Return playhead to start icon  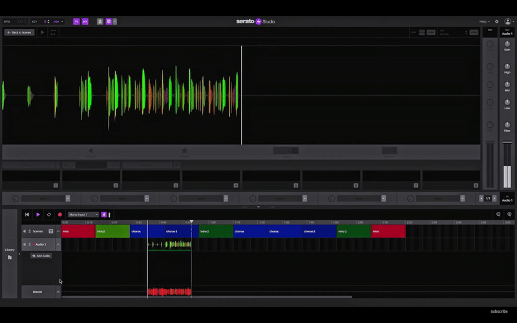tap(27, 214)
